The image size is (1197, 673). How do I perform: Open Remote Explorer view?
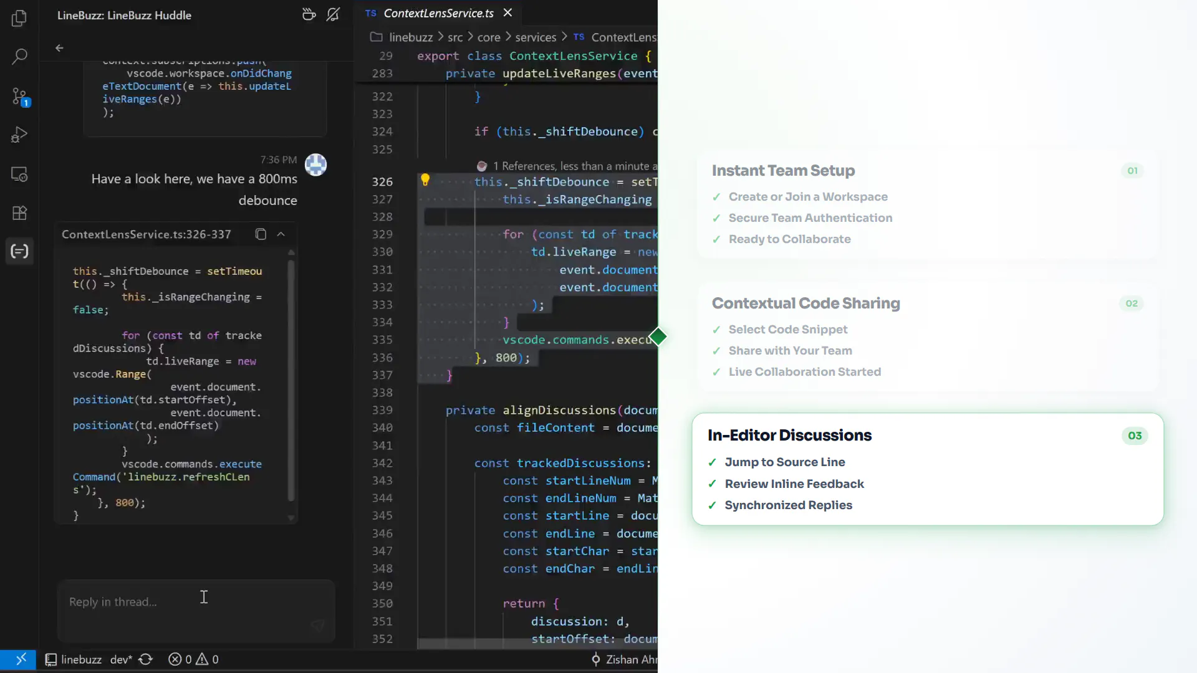[x=19, y=174]
